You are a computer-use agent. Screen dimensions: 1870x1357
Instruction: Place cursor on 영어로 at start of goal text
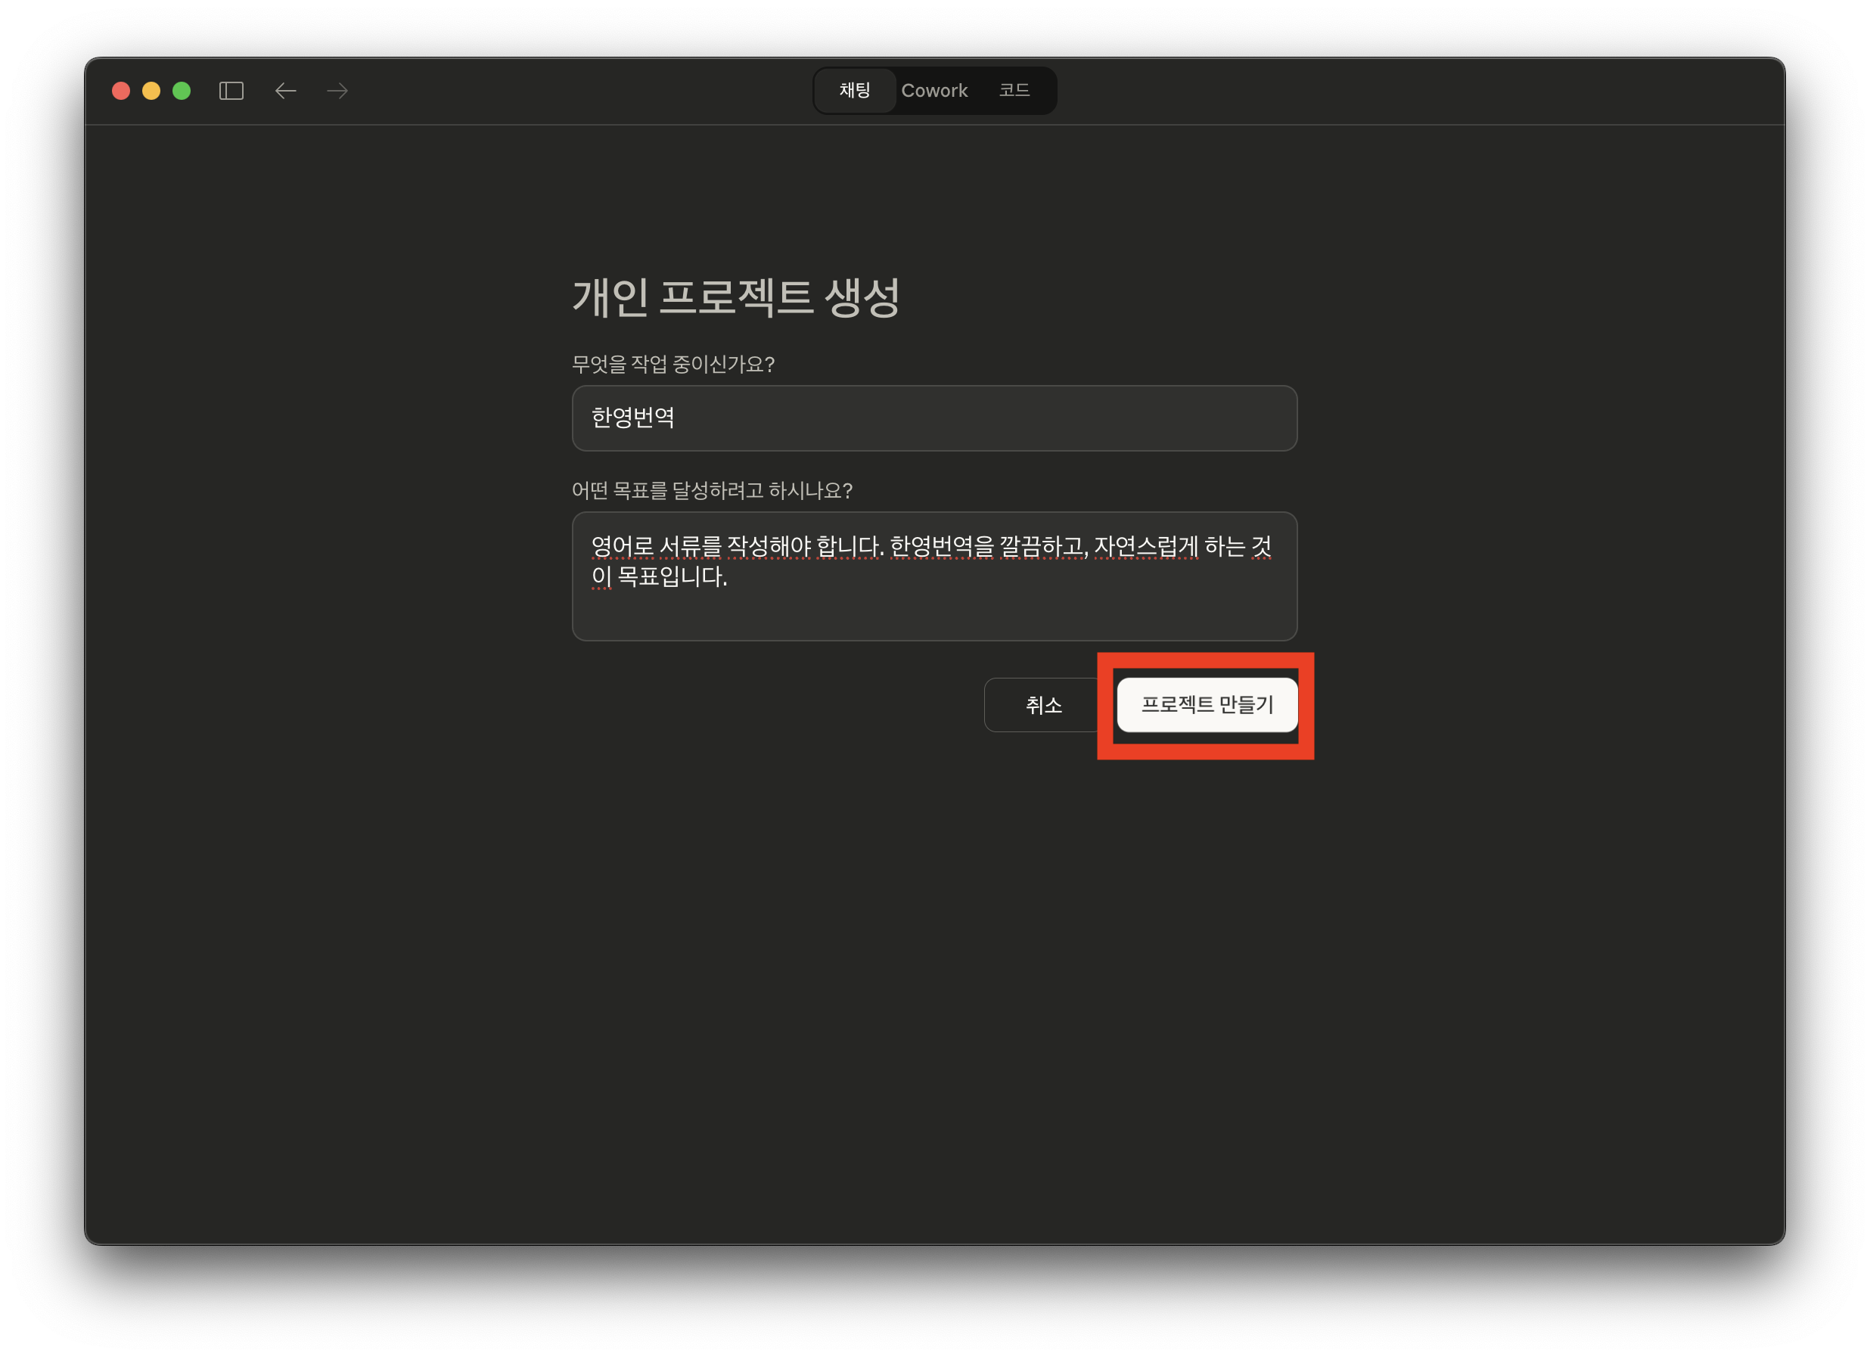(623, 546)
